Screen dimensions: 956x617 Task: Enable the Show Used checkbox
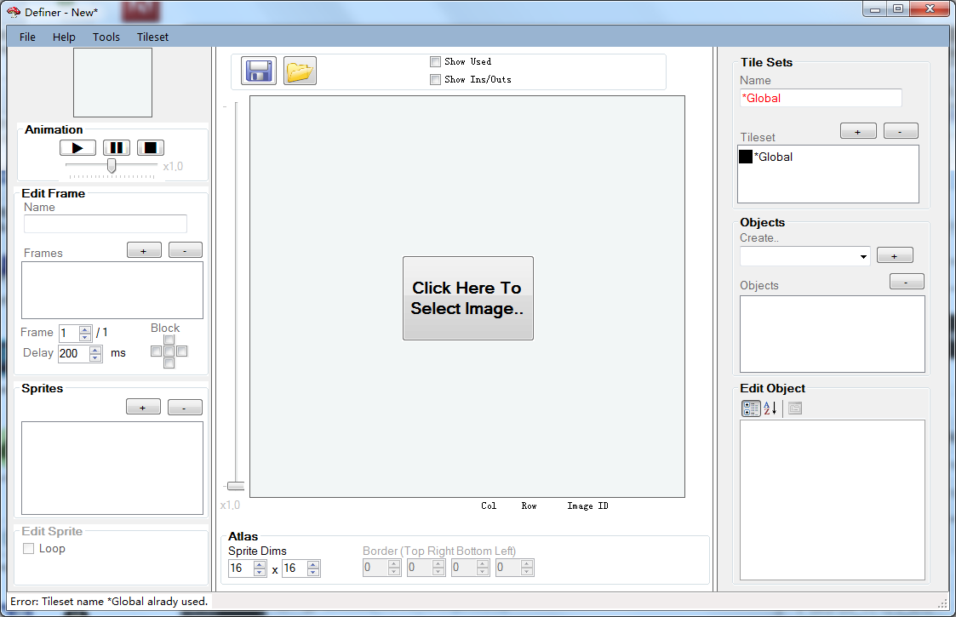click(435, 61)
